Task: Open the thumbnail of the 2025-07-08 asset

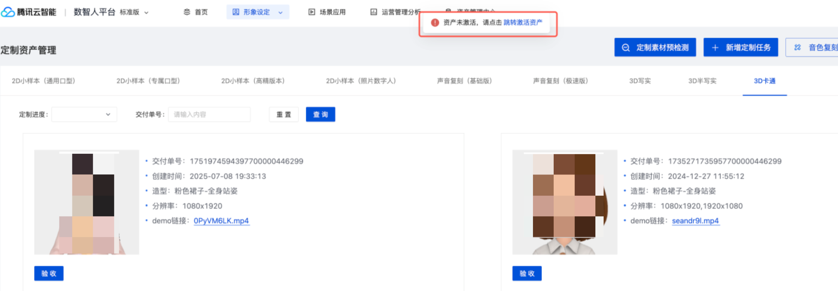Action: click(x=86, y=202)
